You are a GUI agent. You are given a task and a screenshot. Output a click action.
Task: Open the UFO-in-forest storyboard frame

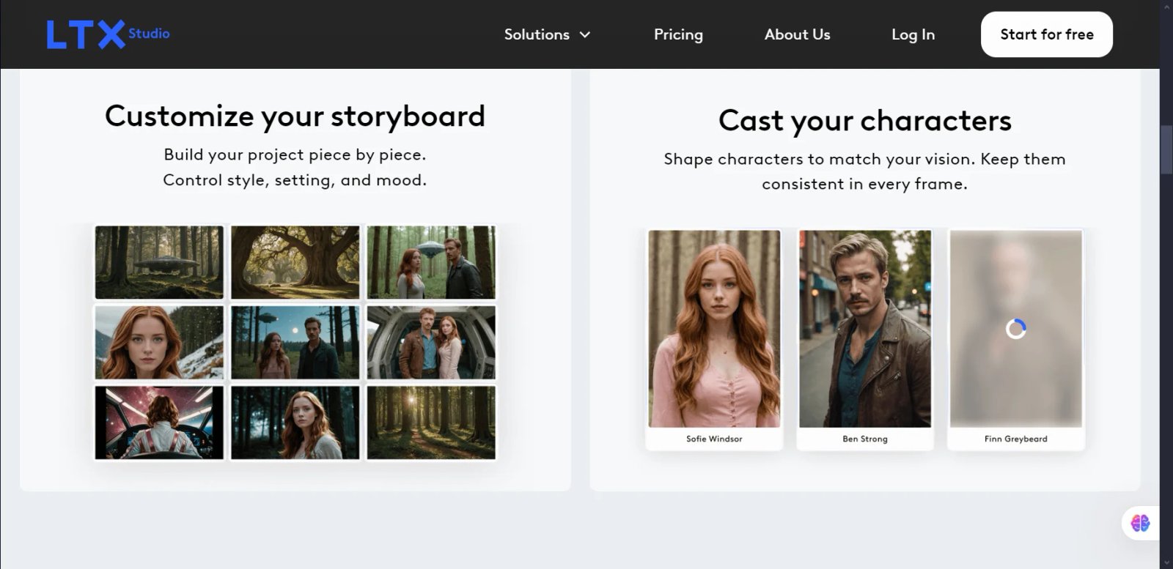(159, 261)
